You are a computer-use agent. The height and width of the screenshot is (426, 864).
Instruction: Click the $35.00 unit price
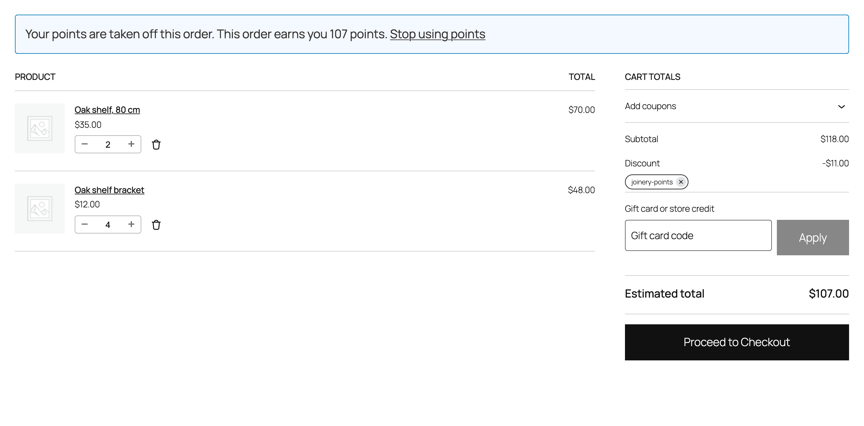pyautogui.click(x=88, y=125)
